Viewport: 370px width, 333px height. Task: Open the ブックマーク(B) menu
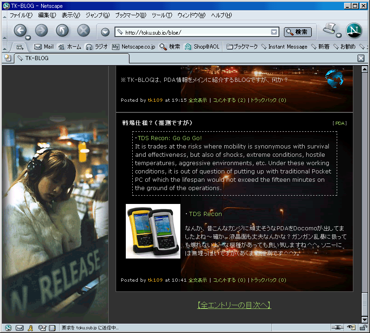point(131,15)
